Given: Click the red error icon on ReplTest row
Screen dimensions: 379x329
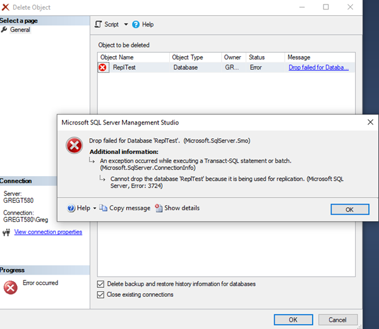Looking at the screenshot, I should click(x=103, y=68).
